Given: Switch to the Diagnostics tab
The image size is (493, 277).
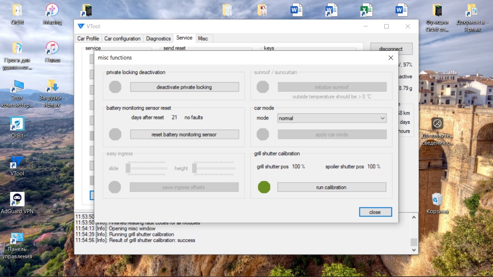Looking at the screenshot, I should [x=158, y=39].
